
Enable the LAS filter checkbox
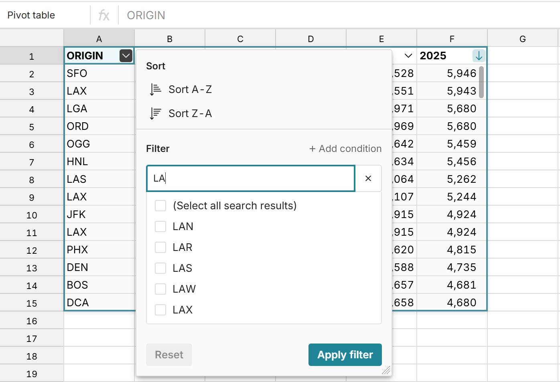coord(160,268)
